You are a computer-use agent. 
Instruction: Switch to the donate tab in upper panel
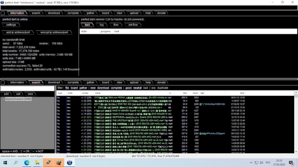(x=161, y=13)
